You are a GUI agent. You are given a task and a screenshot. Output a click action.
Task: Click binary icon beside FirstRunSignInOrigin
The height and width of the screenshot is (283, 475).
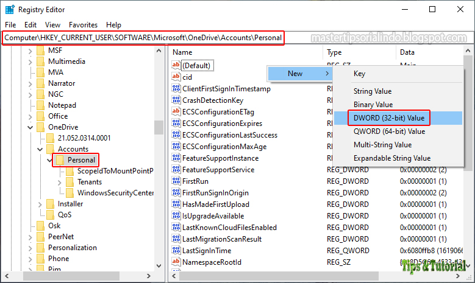pos(176,192)
